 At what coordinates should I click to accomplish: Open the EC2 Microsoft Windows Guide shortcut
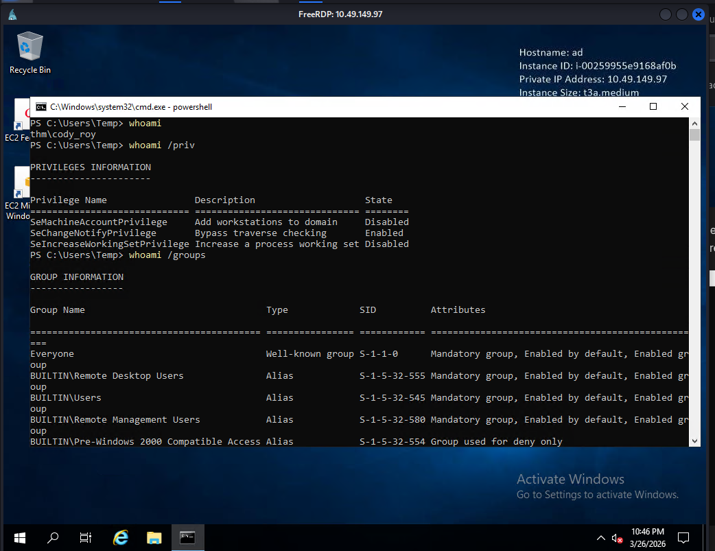pyautogui.click(x=19, y=194)
